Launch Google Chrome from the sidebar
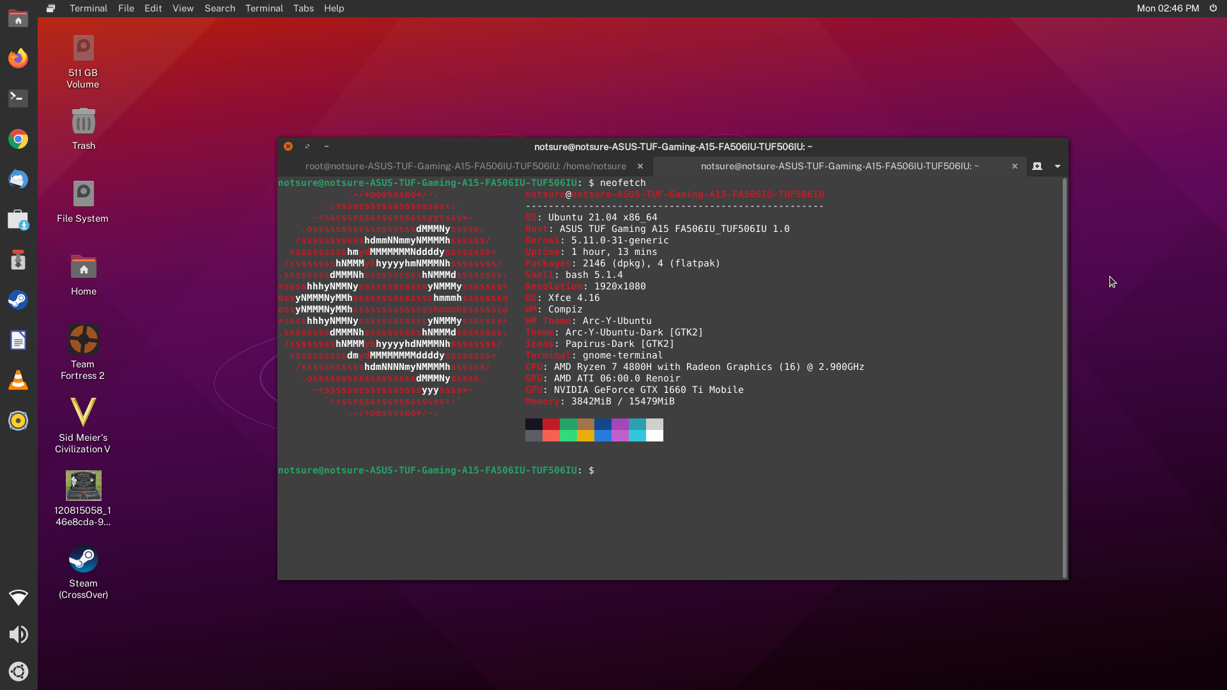Image resolution: width=1227 pixels, height=690 pixels. tap(19, 139)
